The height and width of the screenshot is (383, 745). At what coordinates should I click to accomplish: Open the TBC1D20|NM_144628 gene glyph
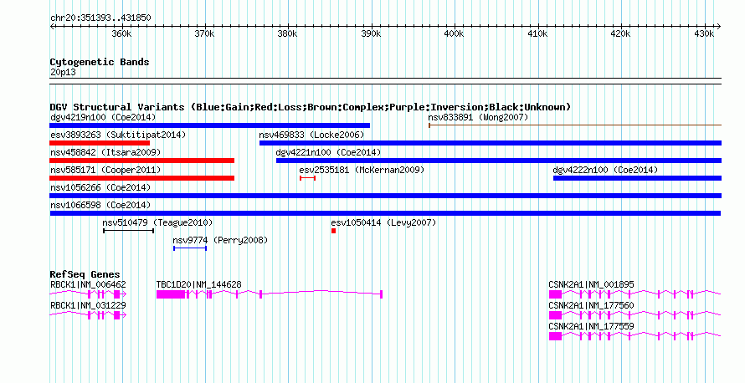[x=270, y=294]
